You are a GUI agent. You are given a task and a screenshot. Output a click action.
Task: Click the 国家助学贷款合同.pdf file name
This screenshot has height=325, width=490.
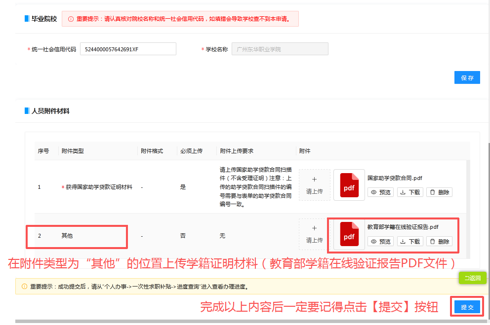pyautogui.click(x=395, y=178)
